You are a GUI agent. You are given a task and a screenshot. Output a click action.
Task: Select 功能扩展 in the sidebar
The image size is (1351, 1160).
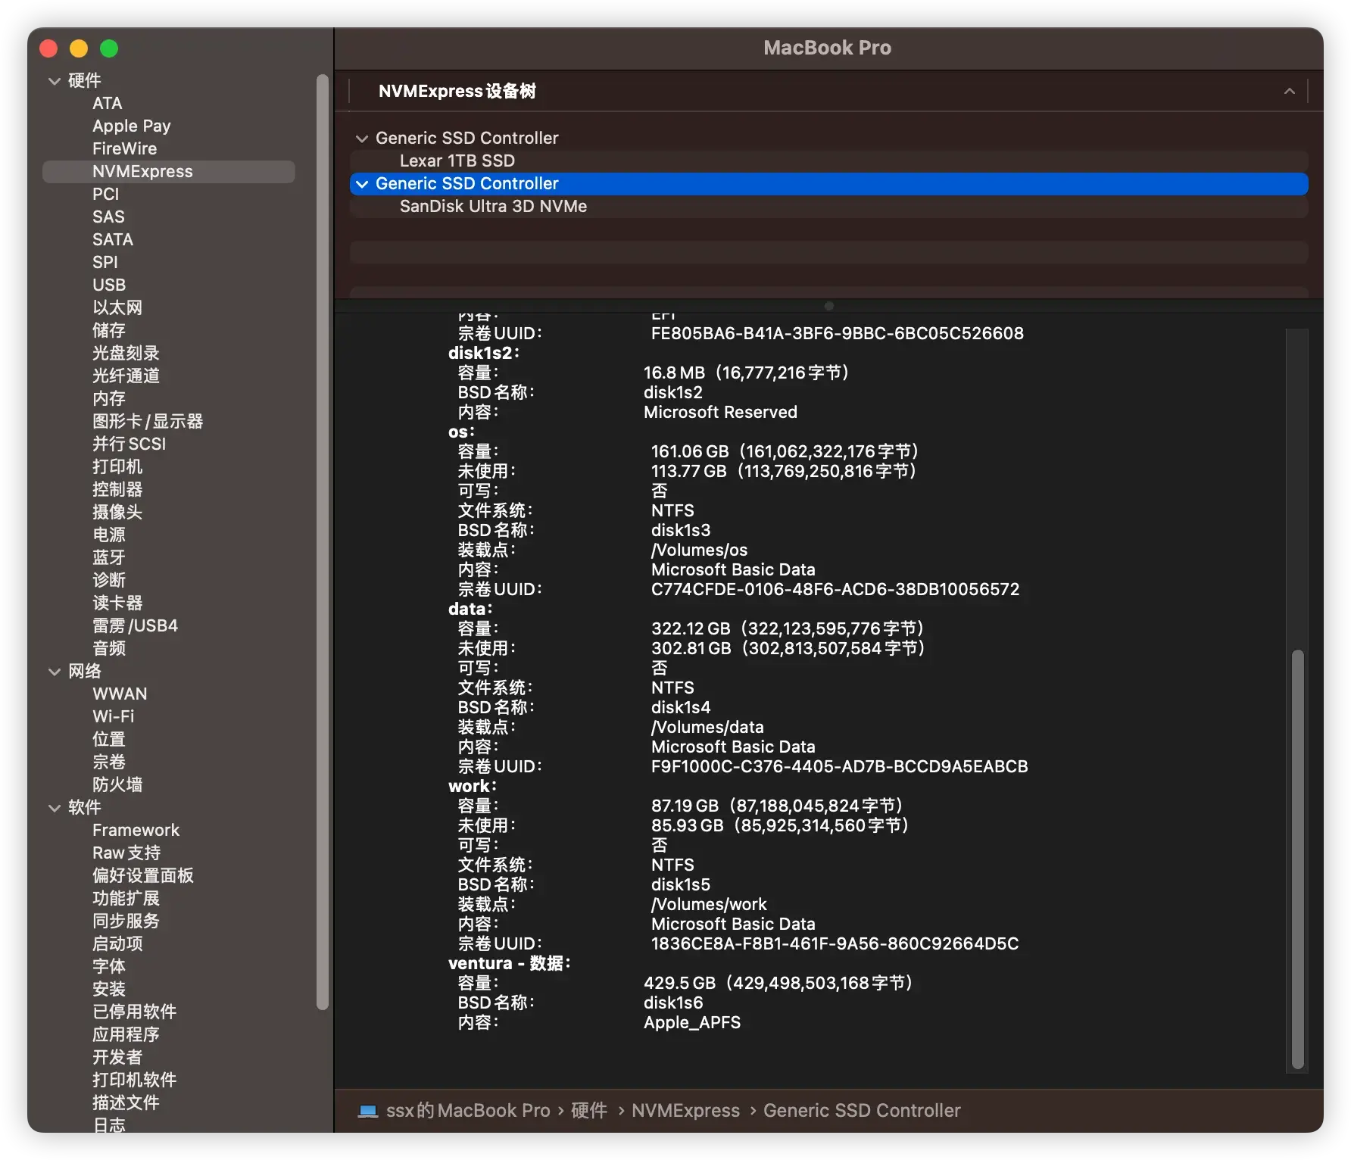point(126,899)
